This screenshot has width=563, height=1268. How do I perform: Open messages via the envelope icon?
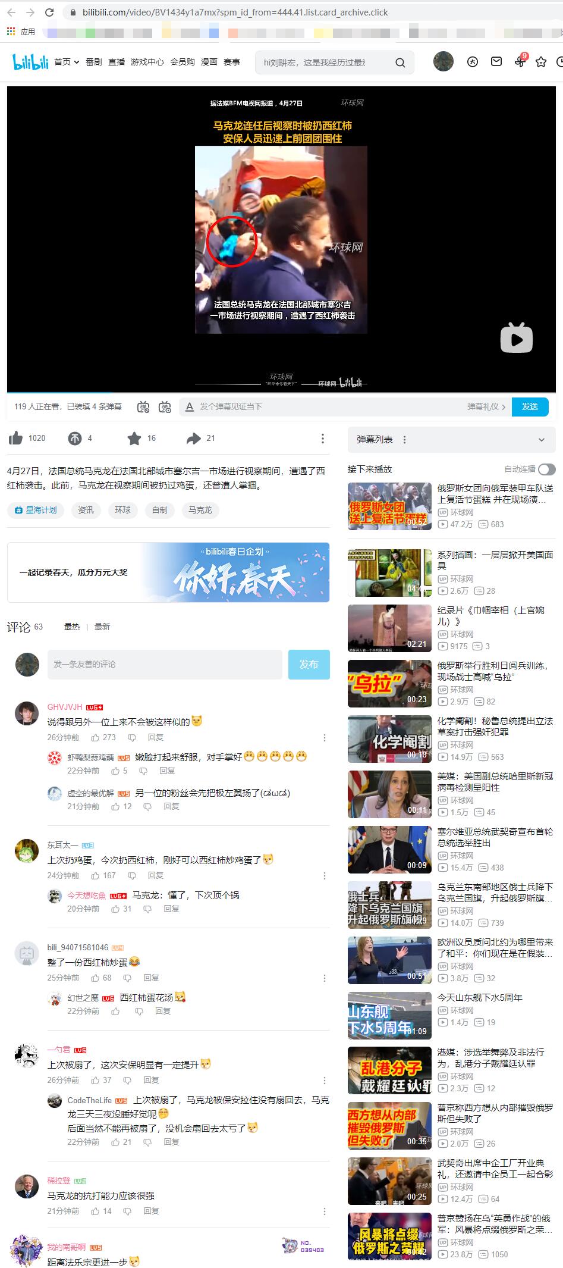point(496,61)
